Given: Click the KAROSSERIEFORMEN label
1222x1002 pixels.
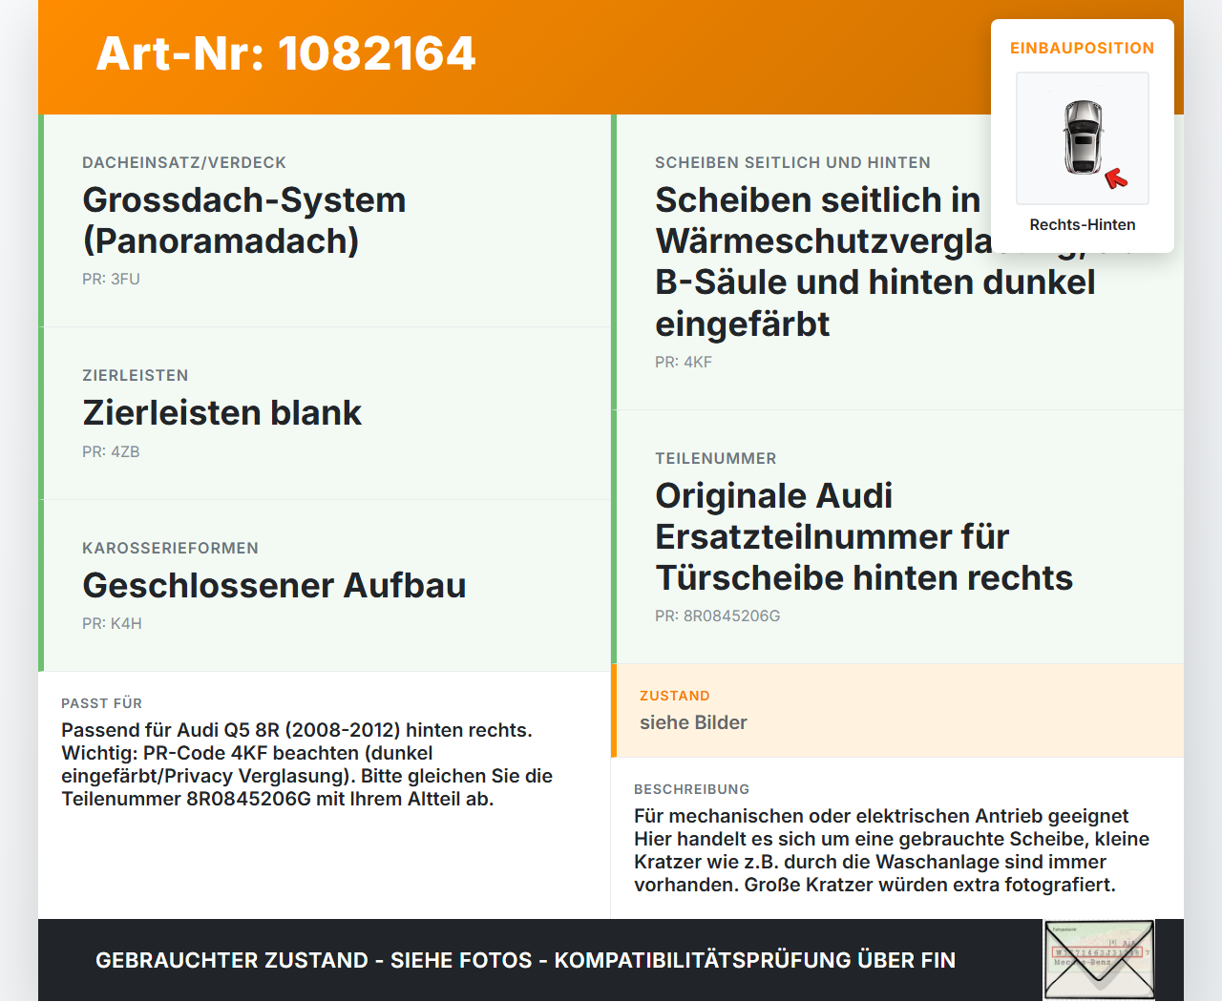Looking at the screenshot, I should pyautogui.click(x=170, y=548).
